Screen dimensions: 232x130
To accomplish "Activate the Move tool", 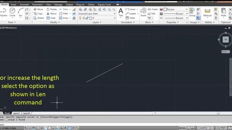I will coord(38,9).
